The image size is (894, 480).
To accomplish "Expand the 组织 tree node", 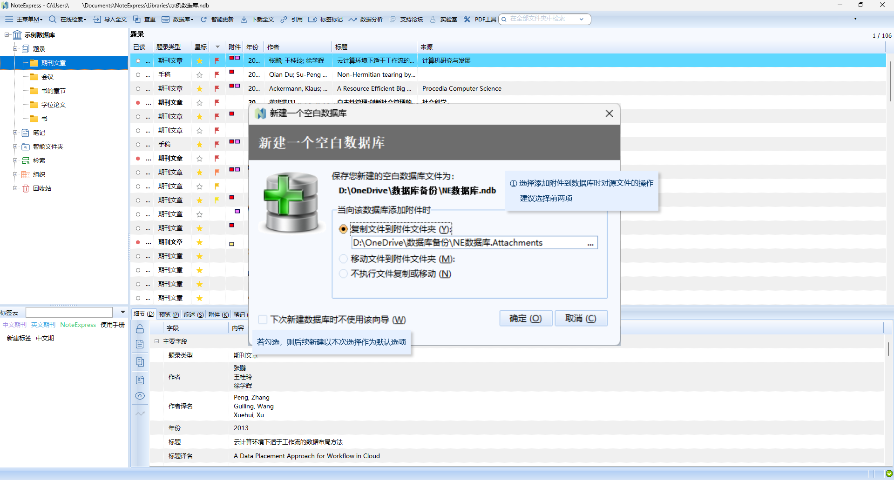I will [x=15, y=174].
